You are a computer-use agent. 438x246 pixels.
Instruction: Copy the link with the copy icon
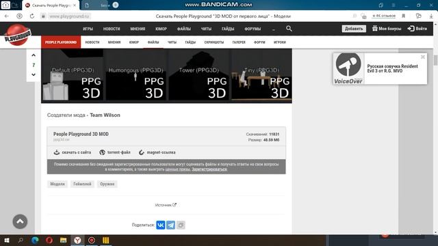181,225
